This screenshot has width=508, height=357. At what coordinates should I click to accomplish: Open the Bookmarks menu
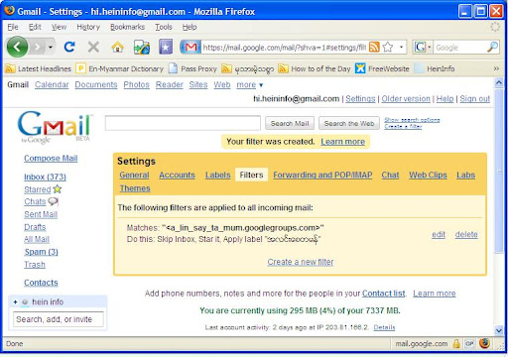click(x=128, y=27)
